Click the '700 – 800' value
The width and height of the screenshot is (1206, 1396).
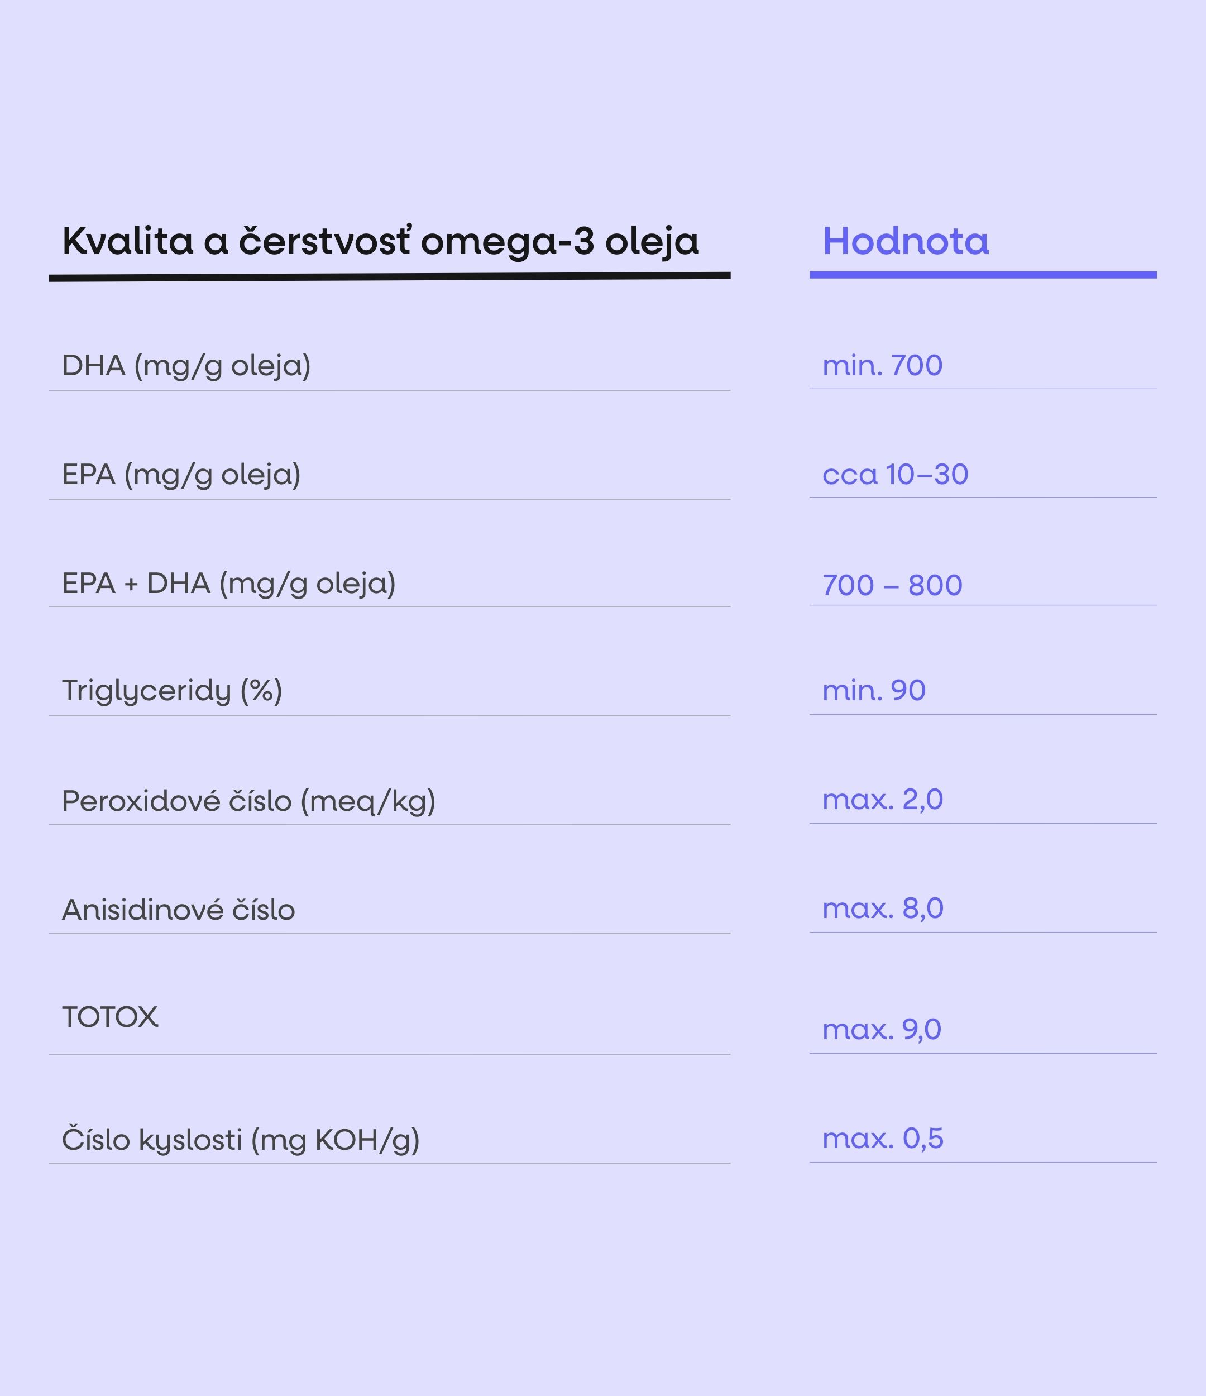coord(893,585)
